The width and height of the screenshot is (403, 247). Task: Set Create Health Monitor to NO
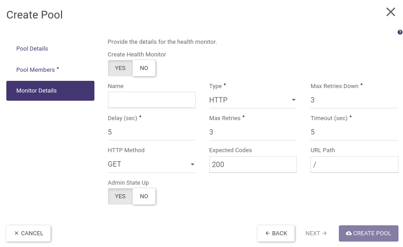(144, 68)
